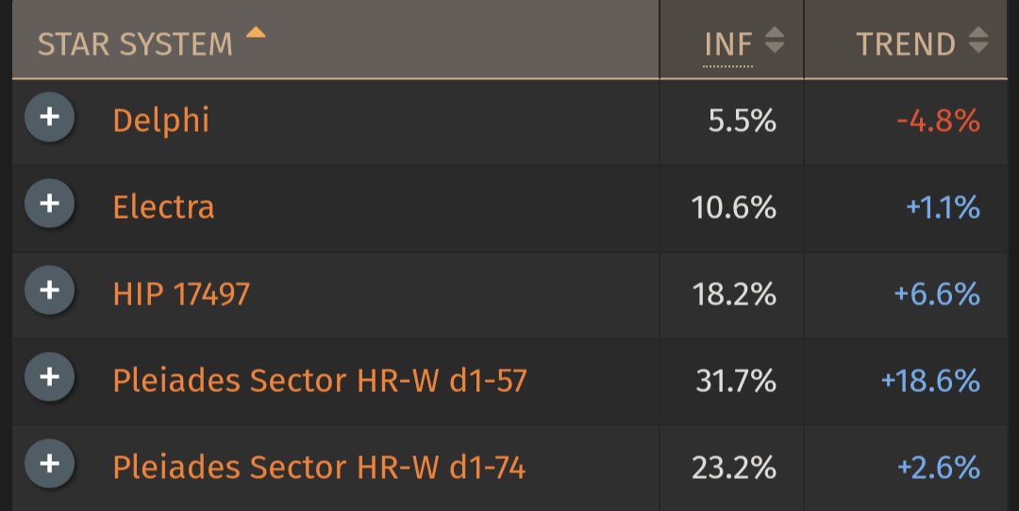Open the Delphi system link
This screenshot has width=1019, height=511.
[x=161, y=121]
